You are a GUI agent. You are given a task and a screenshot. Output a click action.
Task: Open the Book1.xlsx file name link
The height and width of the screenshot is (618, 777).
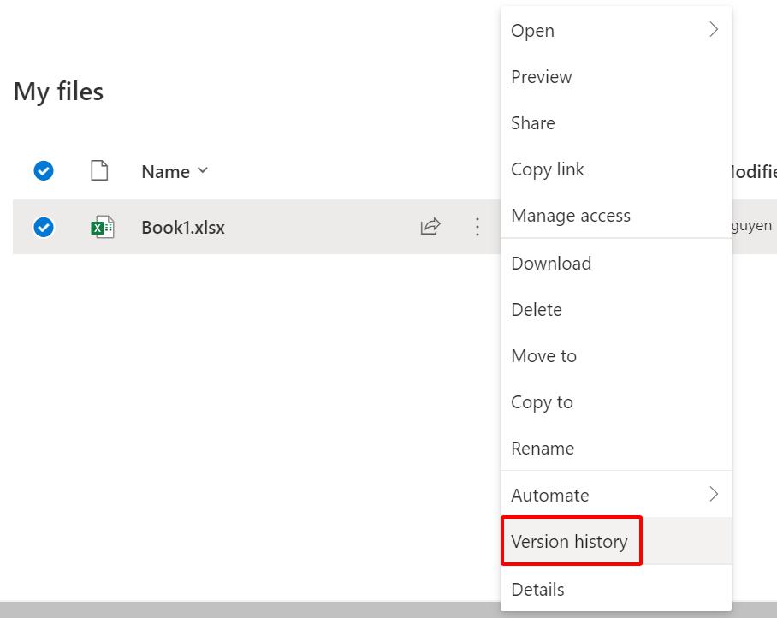[x=183, y=228]
